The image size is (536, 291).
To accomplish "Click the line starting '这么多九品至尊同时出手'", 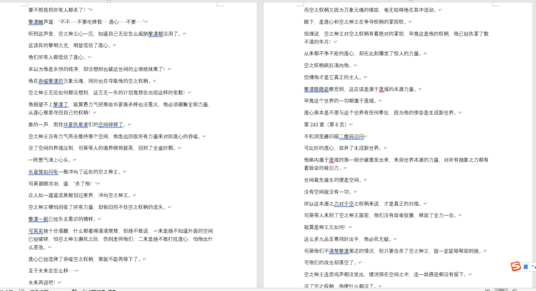I will [348, 239].
